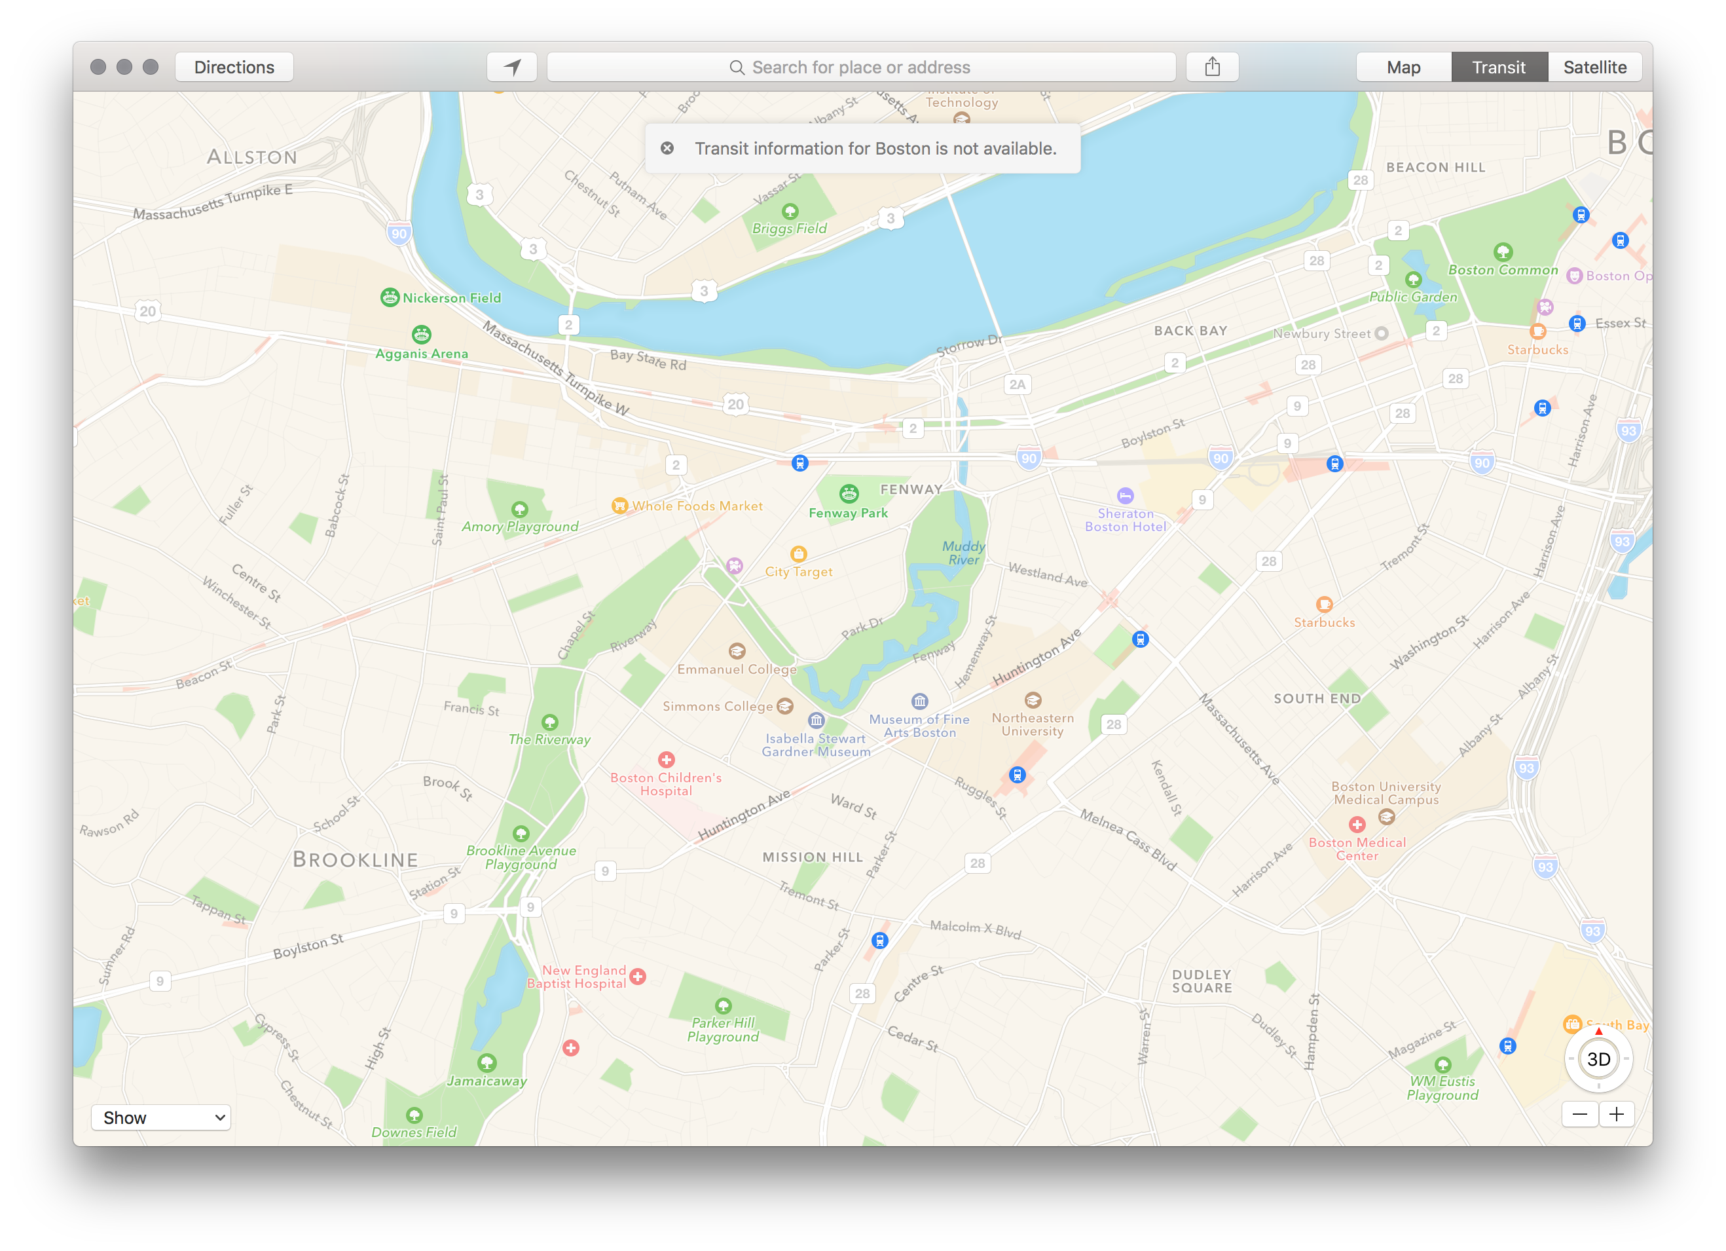The image size is (1726, 1251).
Task: Zoom in with the plus button
Action: click(x=1617, y=1115)
